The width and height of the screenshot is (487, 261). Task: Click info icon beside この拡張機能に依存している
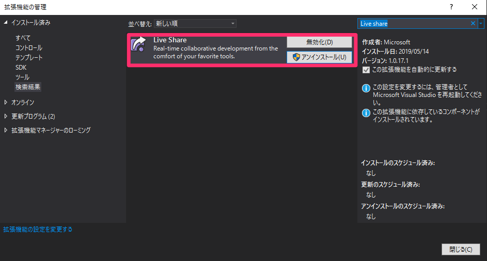pos(366,112)
